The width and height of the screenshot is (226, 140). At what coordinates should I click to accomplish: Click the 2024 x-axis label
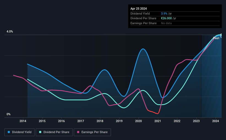point(216,121)
